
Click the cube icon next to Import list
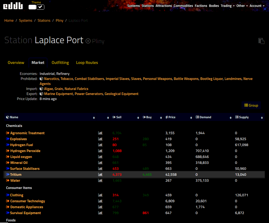(x=41, y=89)
